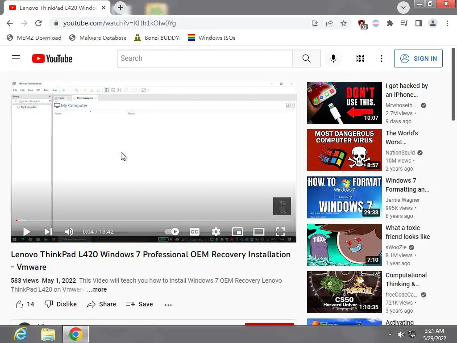
Task: Toggle the Chrome side panel icon
Action: [x=418, y=23]
